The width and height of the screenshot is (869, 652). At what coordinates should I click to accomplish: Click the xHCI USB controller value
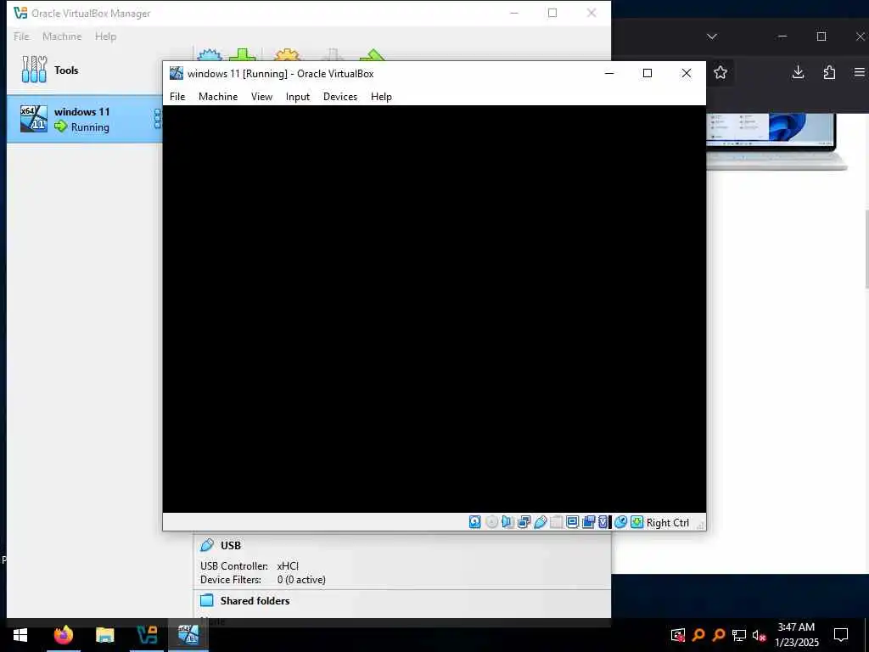pos(288,566)
